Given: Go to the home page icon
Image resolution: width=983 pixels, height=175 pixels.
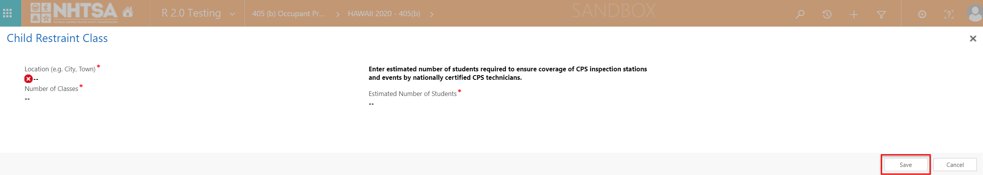Looking at the screenshot, I should (x=128, y=12).
